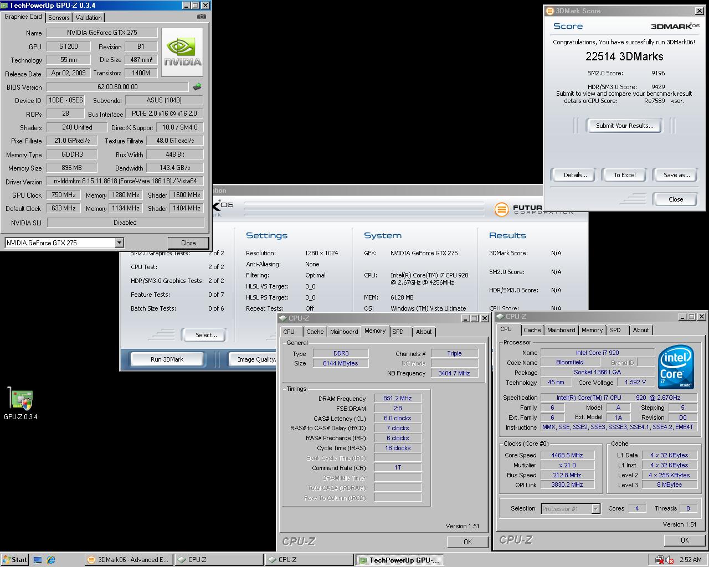Click the GPU Clock 750 MHz field
Viewport: 709px width, 567px height.
coord(64,195)
